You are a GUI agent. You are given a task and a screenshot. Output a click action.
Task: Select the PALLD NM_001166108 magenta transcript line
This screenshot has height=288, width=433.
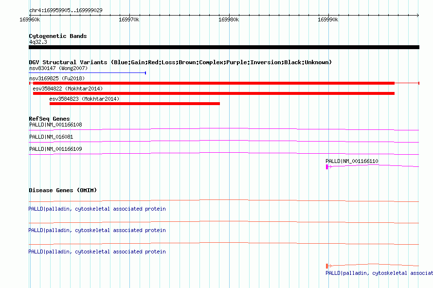click(x=224, y=129)
